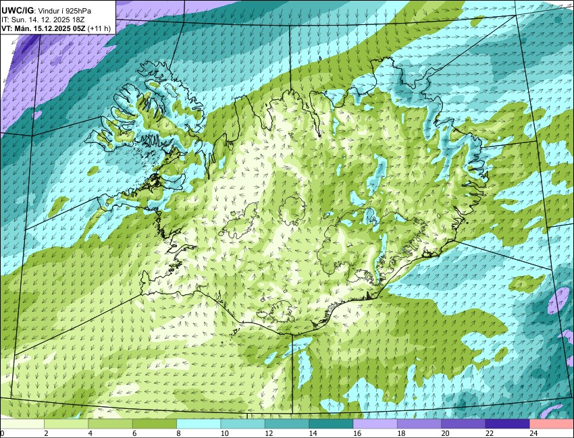This screenshot has width=574, height=438.
Task: Click the legend value label '8'
Action: point(179,433)
